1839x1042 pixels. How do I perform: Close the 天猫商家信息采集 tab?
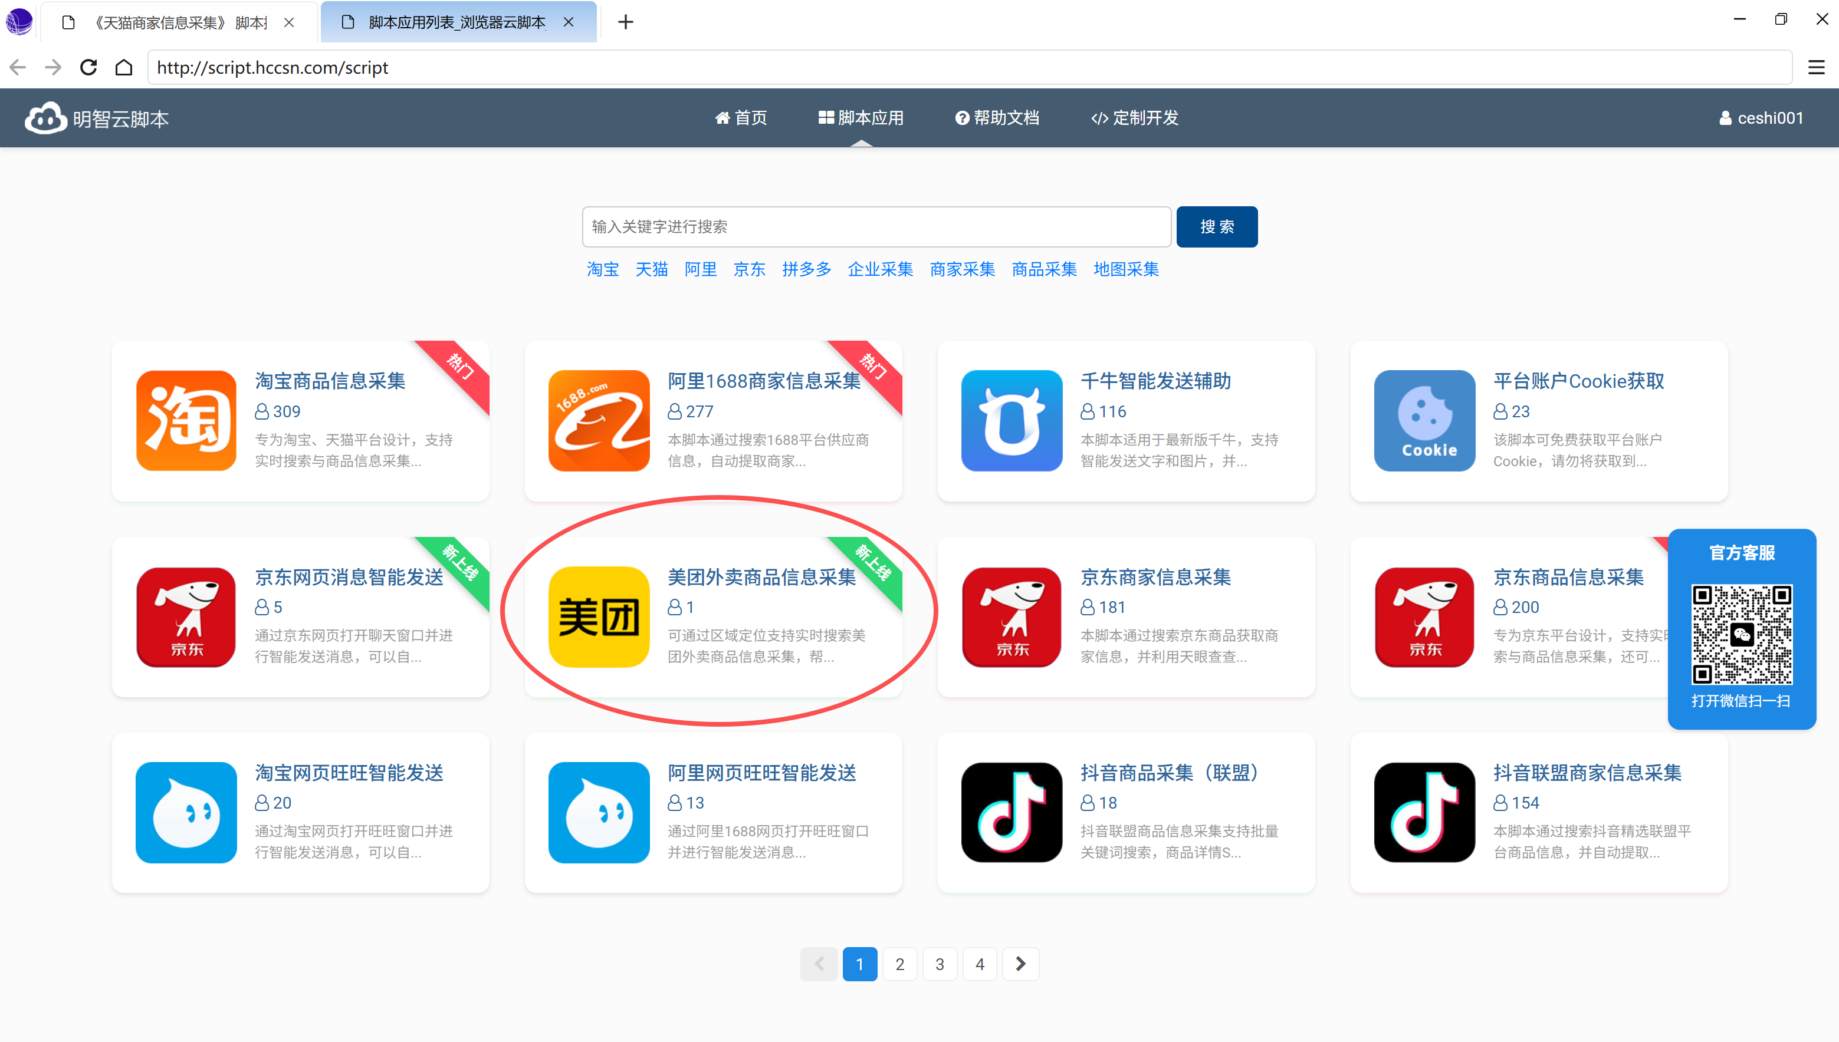coord(288,22)
